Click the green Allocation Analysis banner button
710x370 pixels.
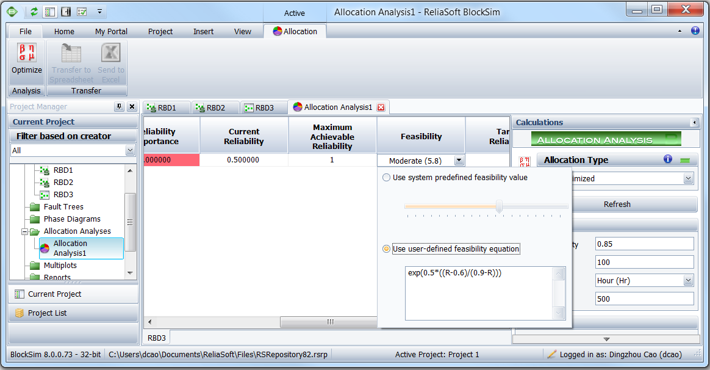(606, 139)
